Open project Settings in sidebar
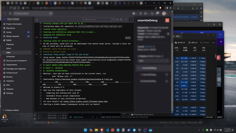Screen dimensions: 236x133 tap(8, 93)
